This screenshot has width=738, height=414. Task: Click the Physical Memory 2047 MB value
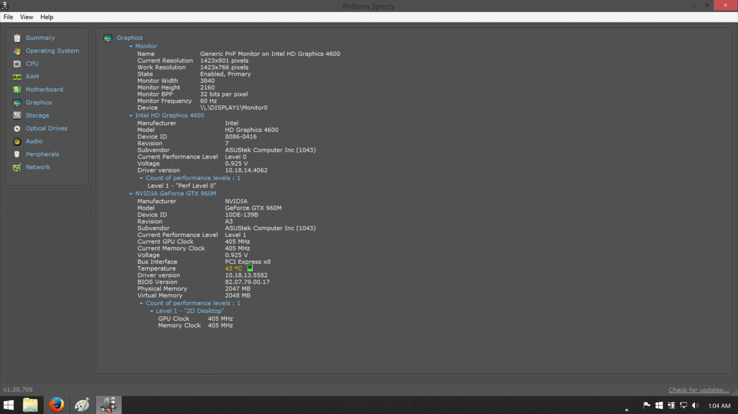tap(238, 289)
